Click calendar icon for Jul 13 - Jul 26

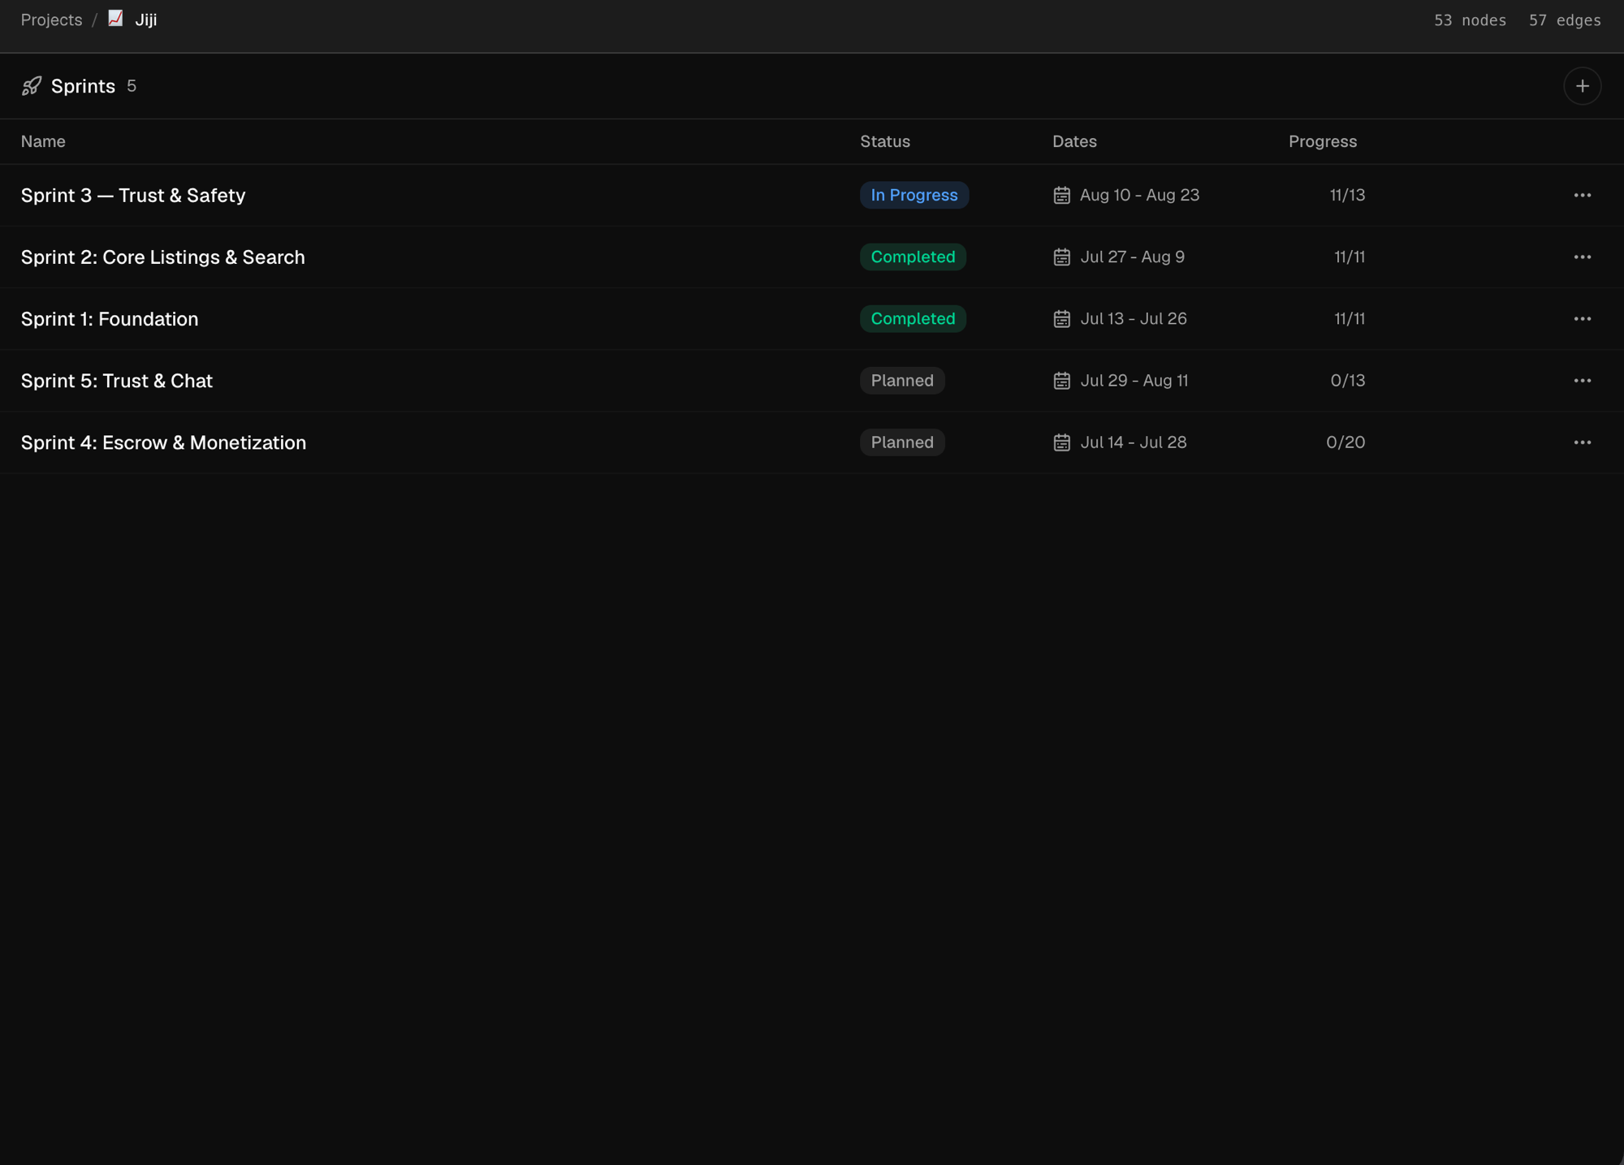pos(1061,318)
